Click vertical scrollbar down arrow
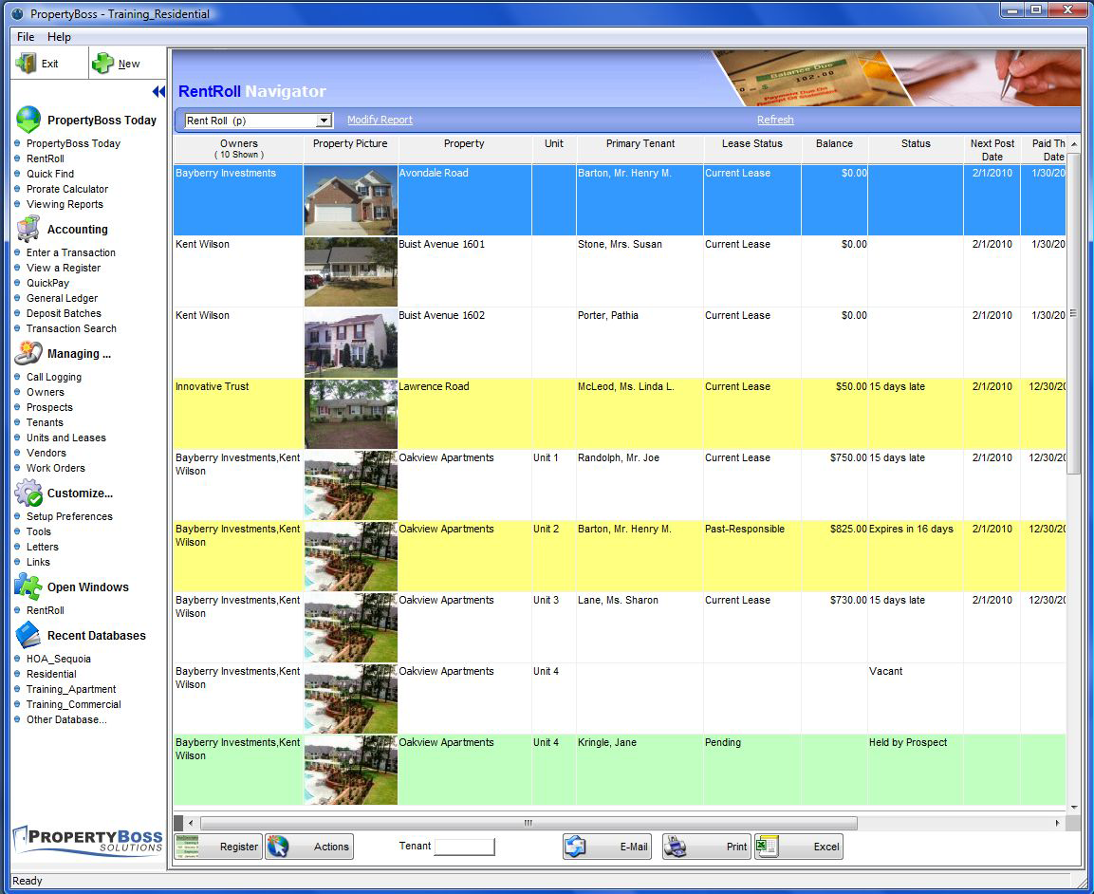 1074,808
